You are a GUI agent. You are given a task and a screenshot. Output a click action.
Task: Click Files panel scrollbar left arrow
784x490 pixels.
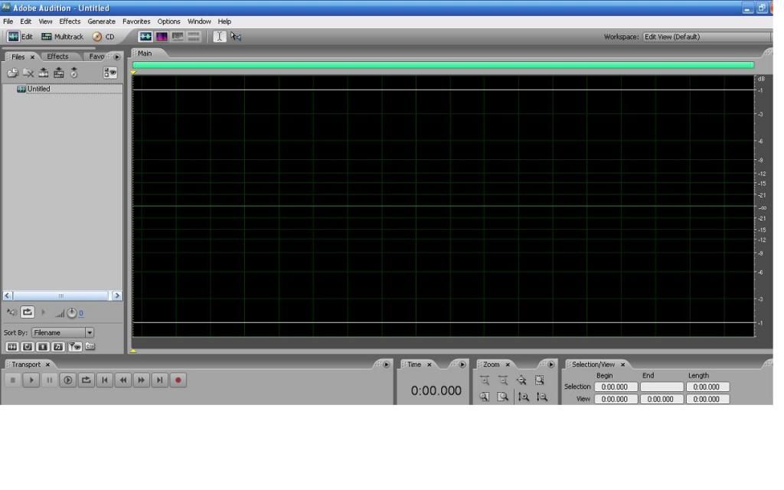pos(8,296)
